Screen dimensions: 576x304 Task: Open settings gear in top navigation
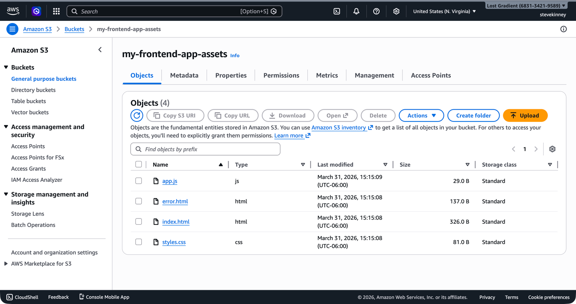tap(396, 11)
